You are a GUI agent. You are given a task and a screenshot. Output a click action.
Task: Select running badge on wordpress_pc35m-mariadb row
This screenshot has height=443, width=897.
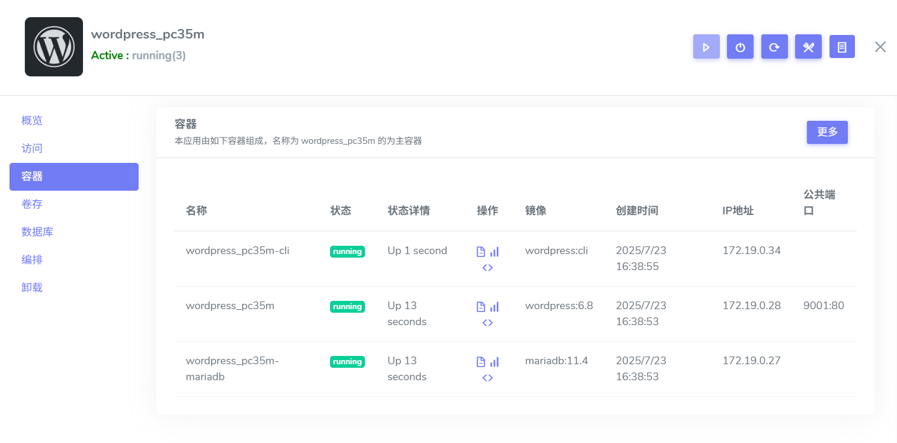click(x=347, y=361)
